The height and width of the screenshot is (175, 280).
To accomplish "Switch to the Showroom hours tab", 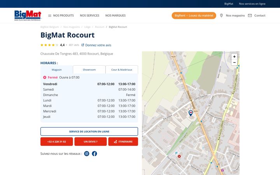I will pyautogui.click(x=89, y=70).
